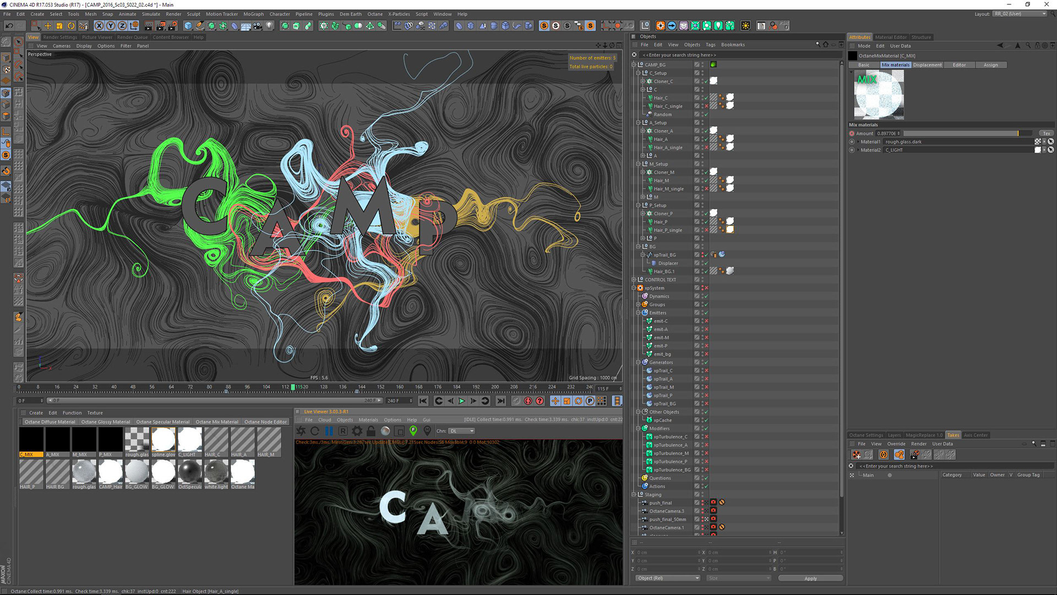Click the Tex button next to Amount

1046,133
